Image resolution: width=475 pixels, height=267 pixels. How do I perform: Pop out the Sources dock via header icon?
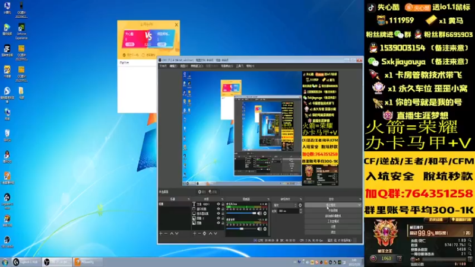click(222, 199)
